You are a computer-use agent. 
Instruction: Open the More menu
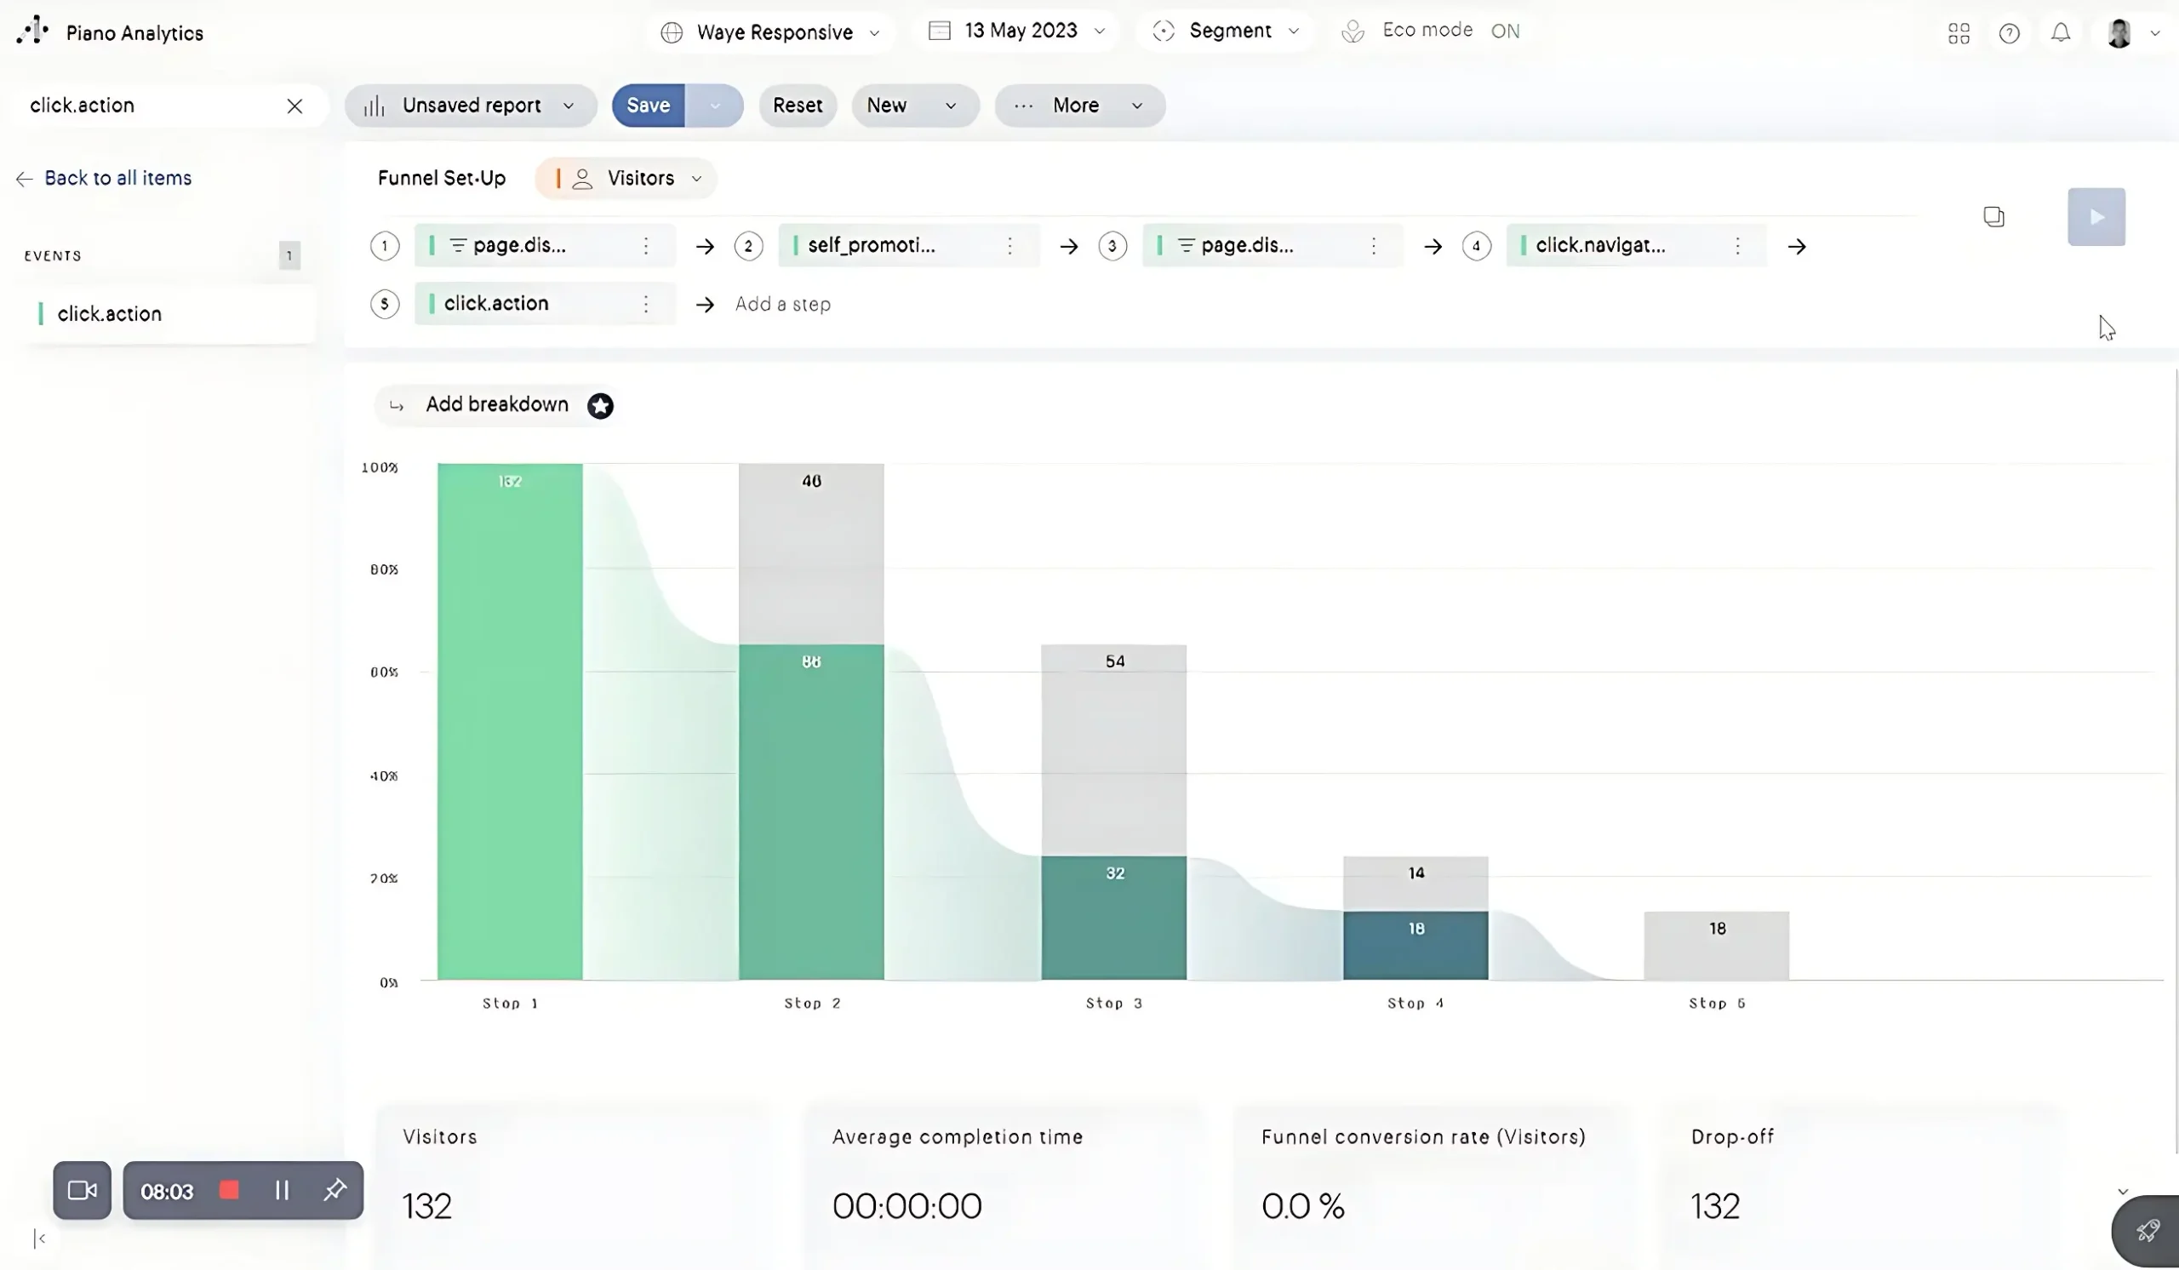point(1078,106)
